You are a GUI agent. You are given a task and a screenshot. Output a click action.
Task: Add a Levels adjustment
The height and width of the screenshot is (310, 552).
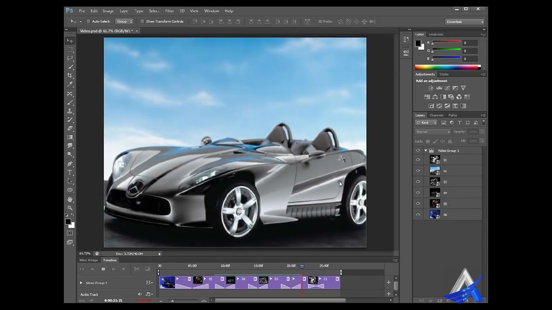coord(439,88)
